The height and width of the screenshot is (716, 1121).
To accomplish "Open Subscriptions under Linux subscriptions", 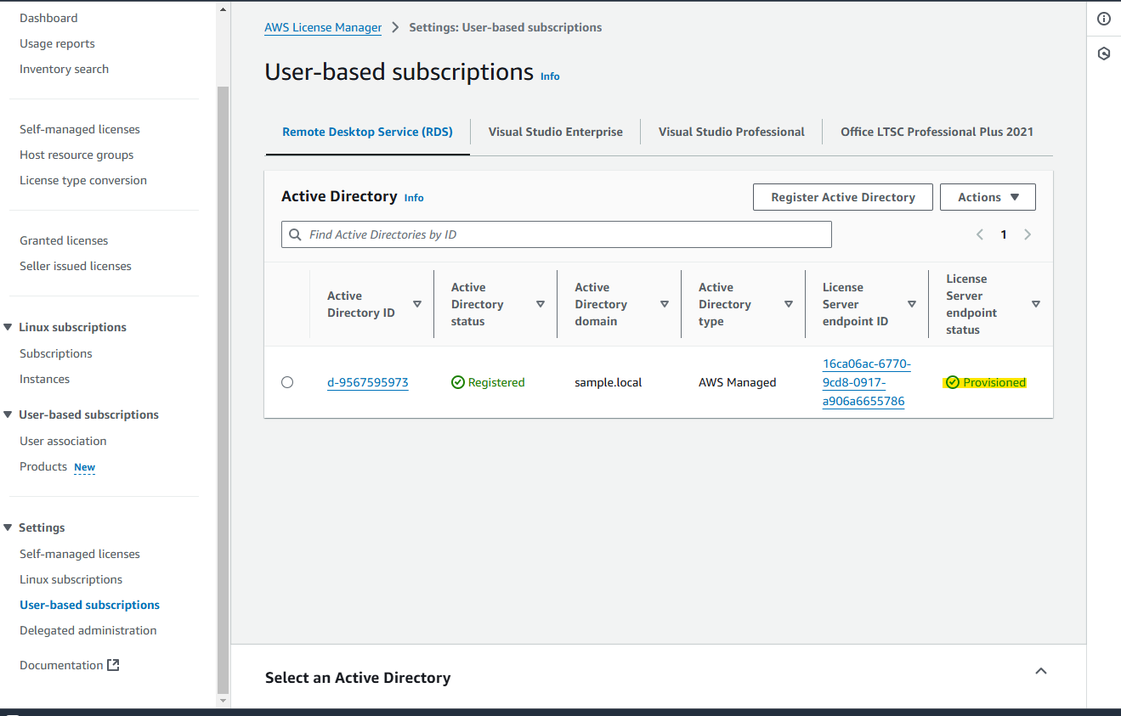I will (x=56, y=353).
